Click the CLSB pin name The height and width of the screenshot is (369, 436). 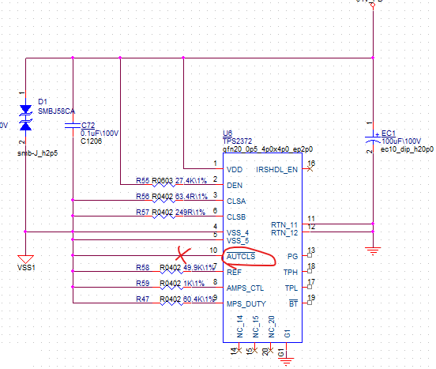coord(236,217)
